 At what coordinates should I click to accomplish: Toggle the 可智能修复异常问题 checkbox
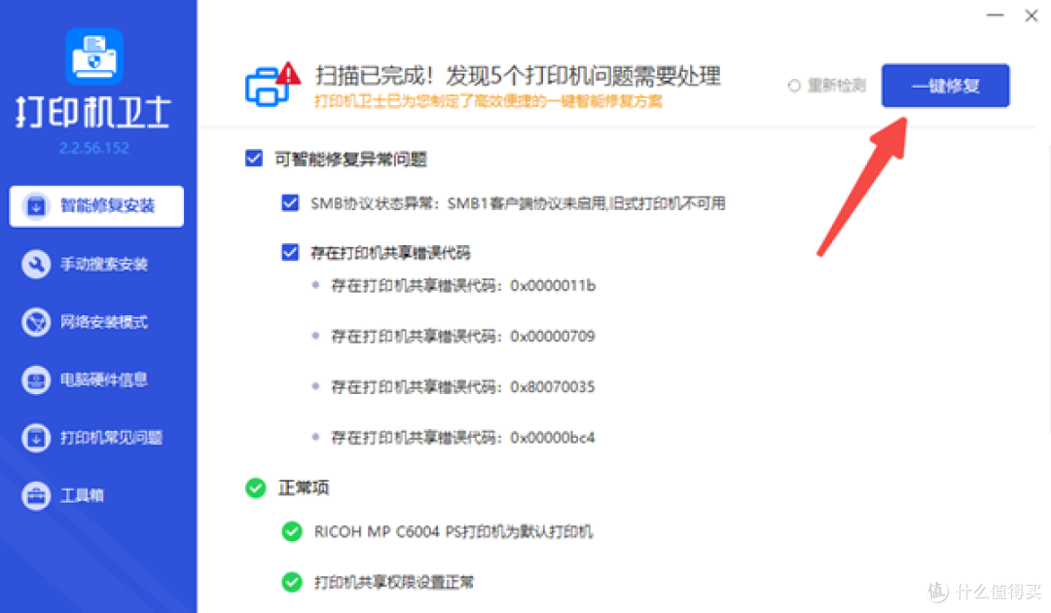click(254, 159)
